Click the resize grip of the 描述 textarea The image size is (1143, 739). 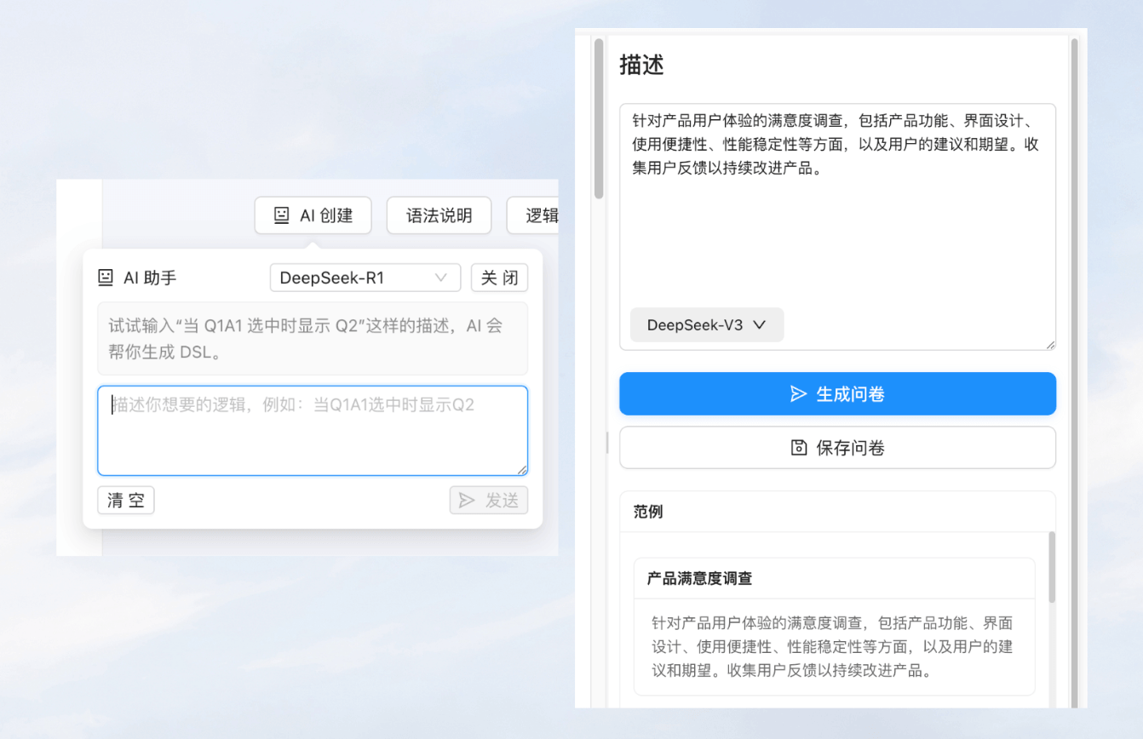pyautogui.click(x=1049, y=343)
